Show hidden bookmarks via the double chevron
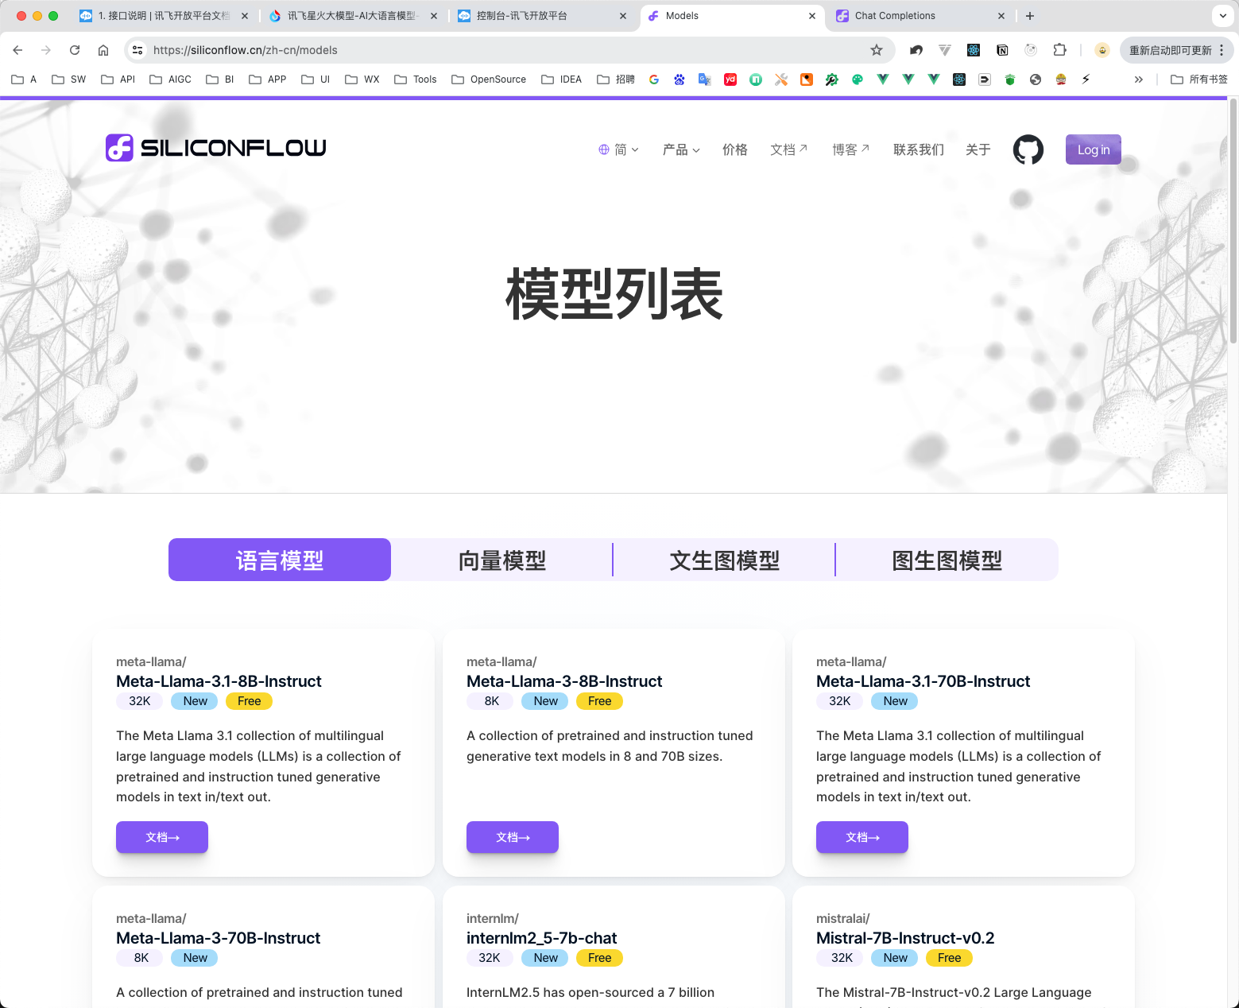The height and width of the screenshot is (1008, 1239). [1138, 79]
